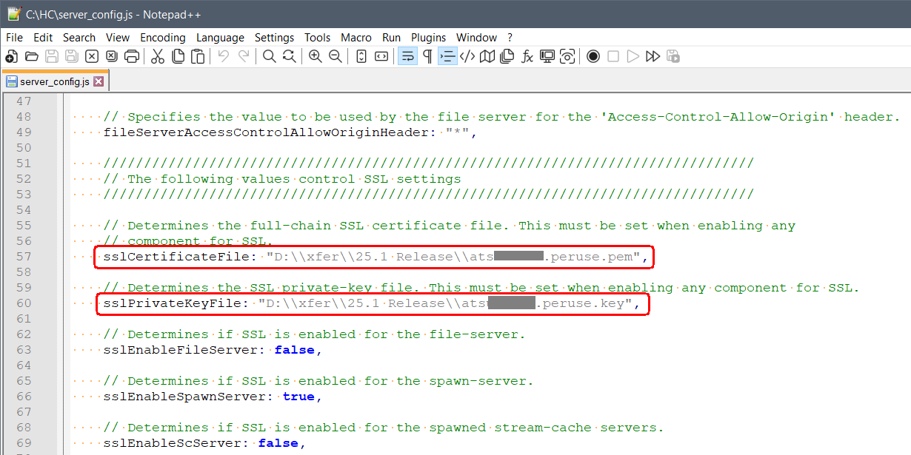
Task: Open Find with the magnifier icon
Action: click(x=270, y=56)
